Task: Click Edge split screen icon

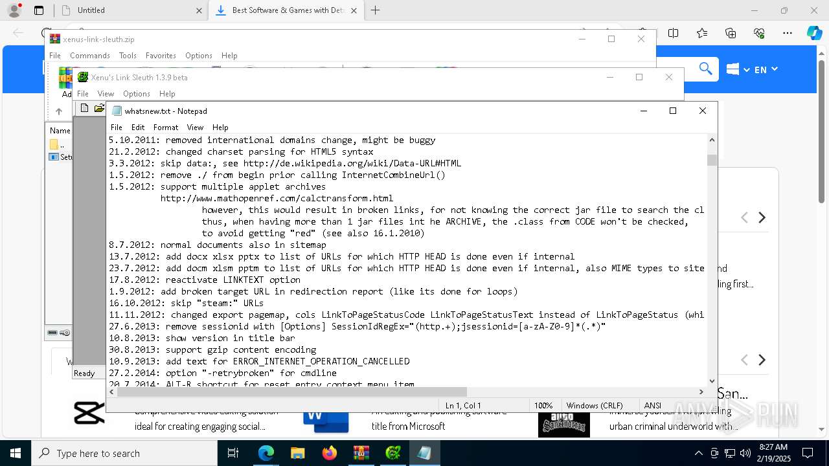Action: (674, 33)
